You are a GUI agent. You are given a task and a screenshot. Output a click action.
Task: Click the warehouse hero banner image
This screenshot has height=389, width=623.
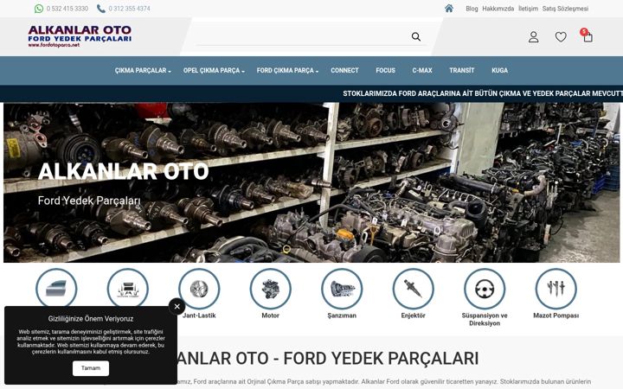[311, 182]
